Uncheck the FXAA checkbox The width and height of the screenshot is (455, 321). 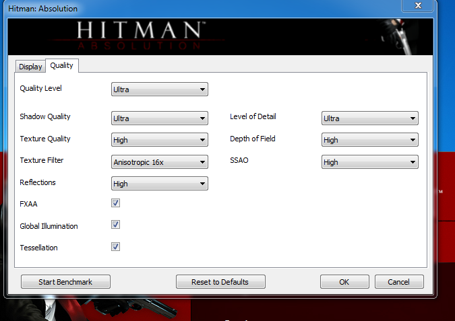(115, 203)
